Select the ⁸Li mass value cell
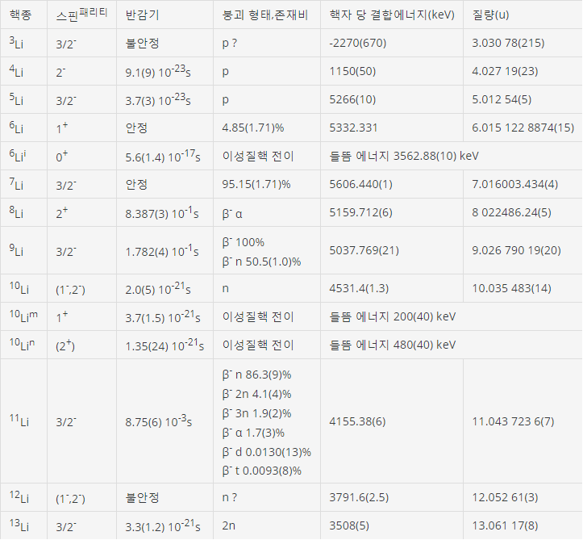 523,212
